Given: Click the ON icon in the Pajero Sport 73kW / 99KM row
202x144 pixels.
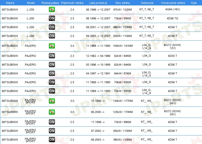Looking at the screenshot, I should point(52,122).
